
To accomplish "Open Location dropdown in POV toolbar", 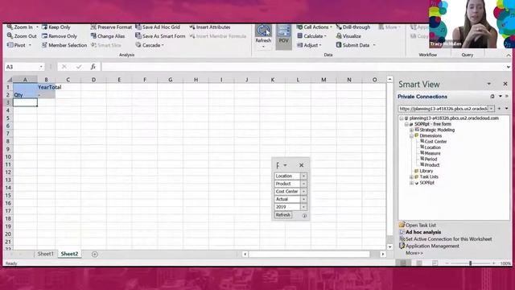I will 303,176.
